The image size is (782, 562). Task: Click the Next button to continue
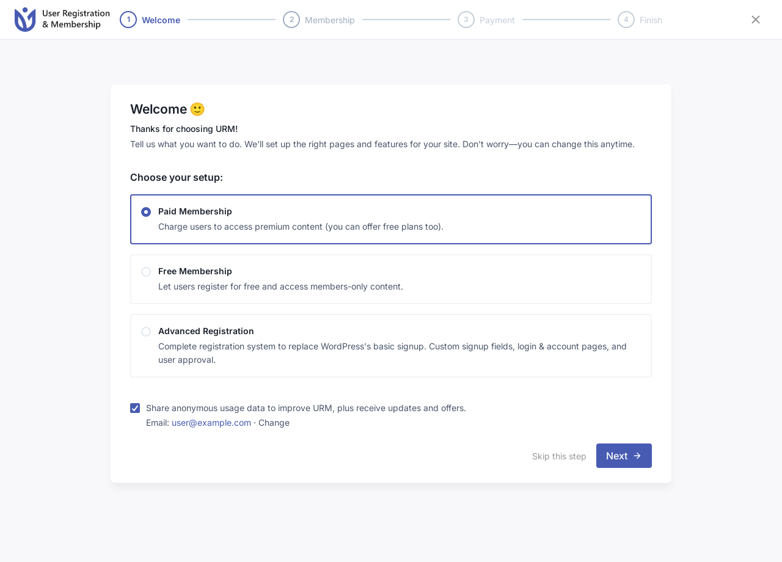624,456
